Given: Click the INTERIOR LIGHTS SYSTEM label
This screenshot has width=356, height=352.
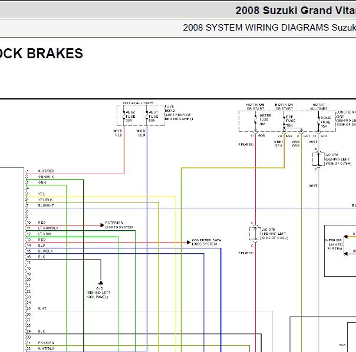Looking at the screenshot, I should [334, 244].
